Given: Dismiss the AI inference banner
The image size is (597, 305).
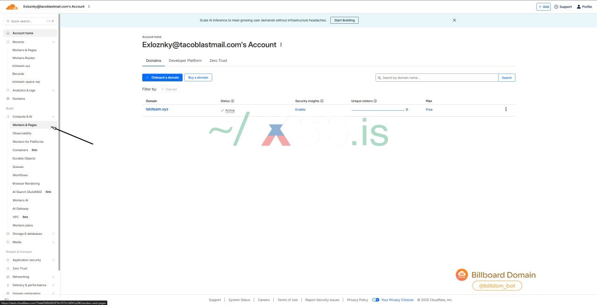Looking at the screenshot, I should tap(454, 20).
